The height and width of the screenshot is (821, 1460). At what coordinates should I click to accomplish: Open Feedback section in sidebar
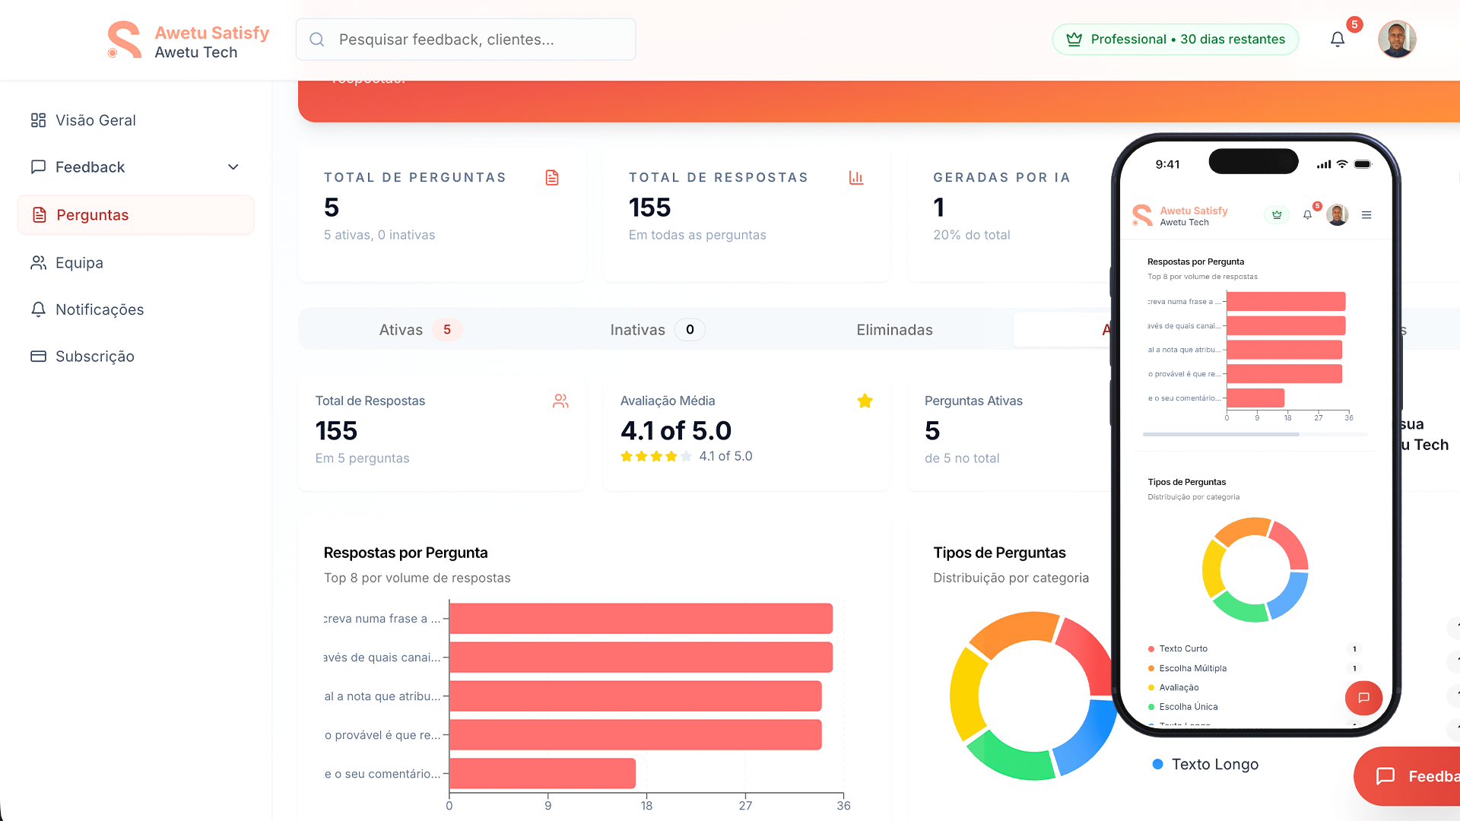pyautogui.click(x=135, y=167)
